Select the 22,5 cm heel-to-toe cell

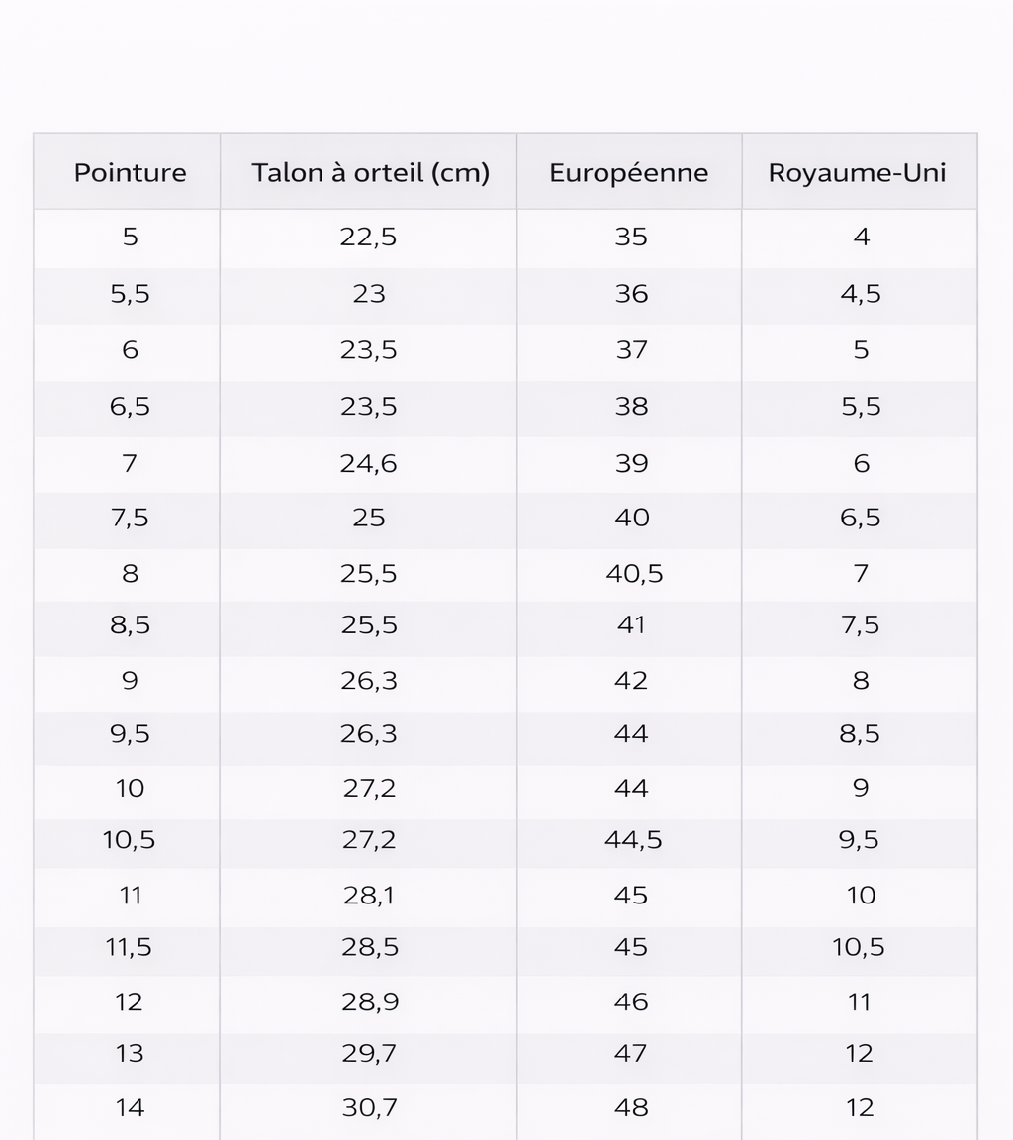click(x=368, y=237)
